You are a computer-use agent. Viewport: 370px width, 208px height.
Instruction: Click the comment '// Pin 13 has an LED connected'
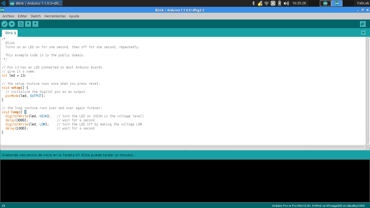(x=53, y=67)
